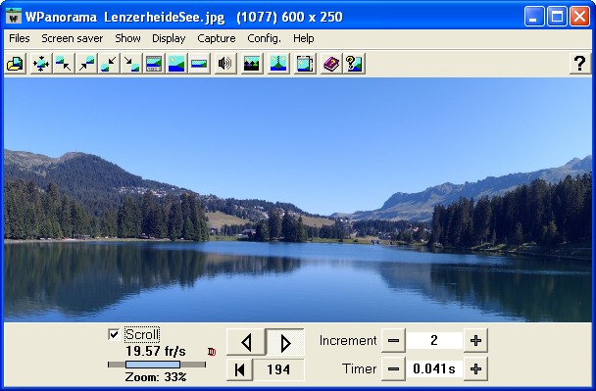Click the filmstrip framed picture icon
596x391 pixels.
point(154,64)
